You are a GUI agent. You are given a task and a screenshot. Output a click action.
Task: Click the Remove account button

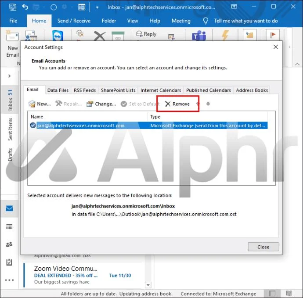coord(177,104)
